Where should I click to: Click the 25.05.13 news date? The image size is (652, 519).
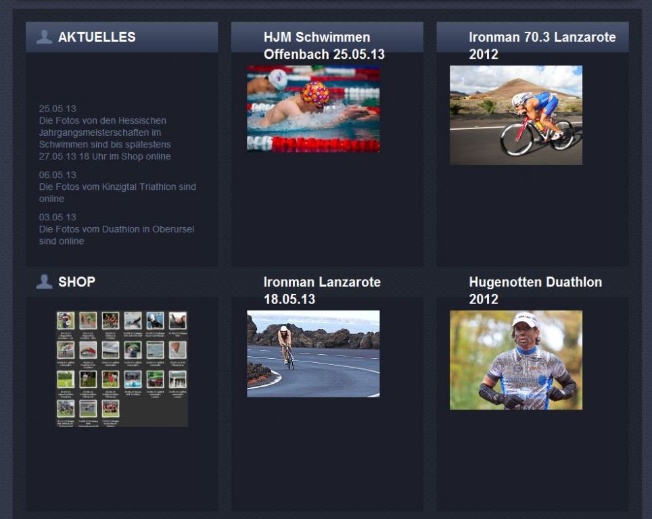[57, 108]
